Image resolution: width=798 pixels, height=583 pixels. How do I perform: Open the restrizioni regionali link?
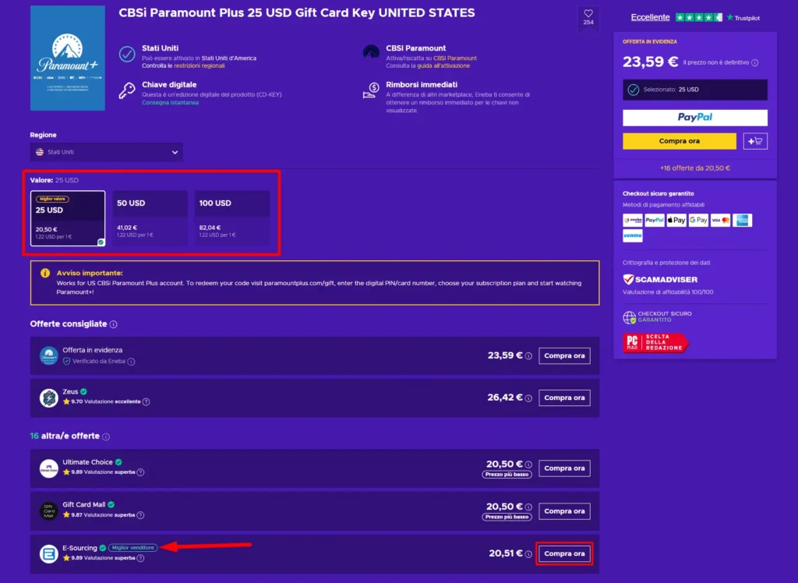tap(199, 65)
